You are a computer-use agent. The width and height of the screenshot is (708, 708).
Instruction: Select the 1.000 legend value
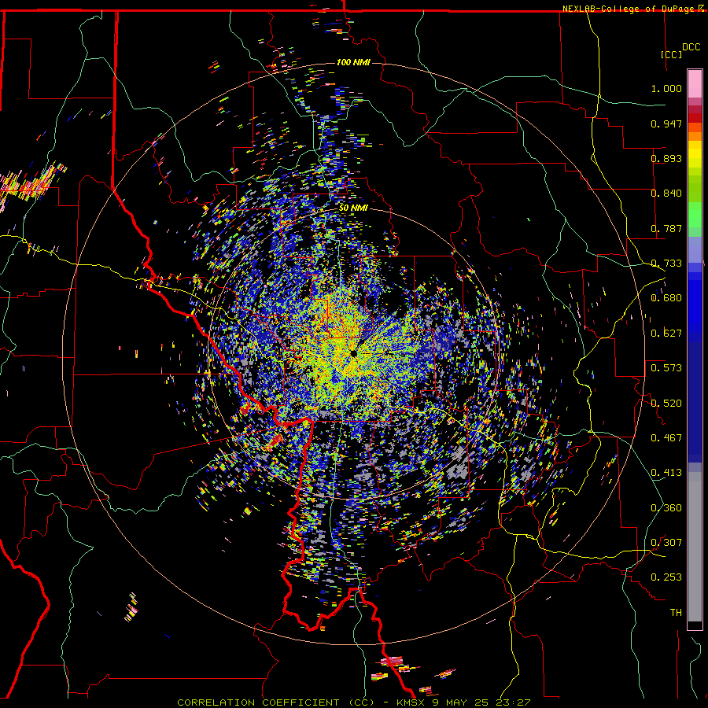pos(666,88)
